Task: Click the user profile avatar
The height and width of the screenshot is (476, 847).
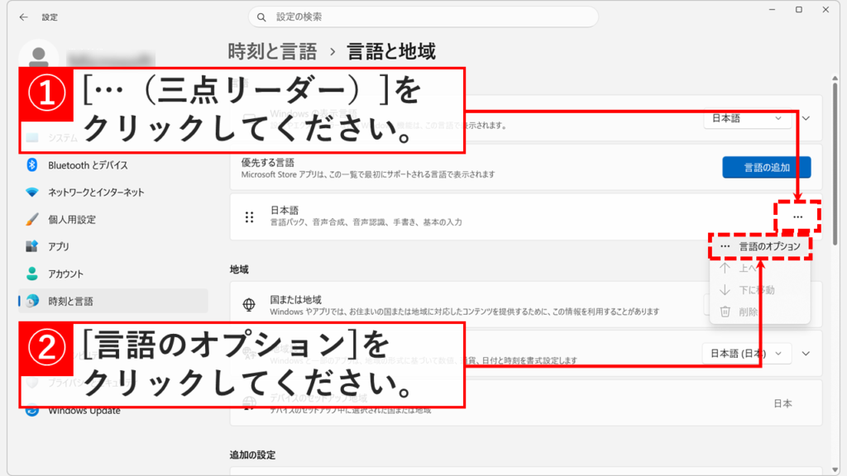Action: click(x=38, y=55)
